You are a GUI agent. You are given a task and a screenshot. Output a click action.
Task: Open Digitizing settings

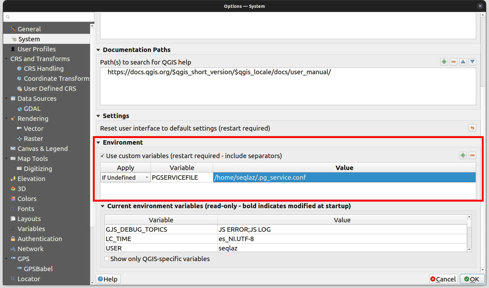[x=38, y=168]
